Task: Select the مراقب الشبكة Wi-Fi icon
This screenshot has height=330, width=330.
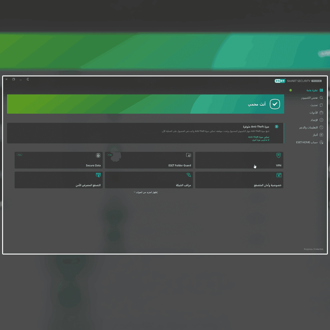Action: (188, 175)
